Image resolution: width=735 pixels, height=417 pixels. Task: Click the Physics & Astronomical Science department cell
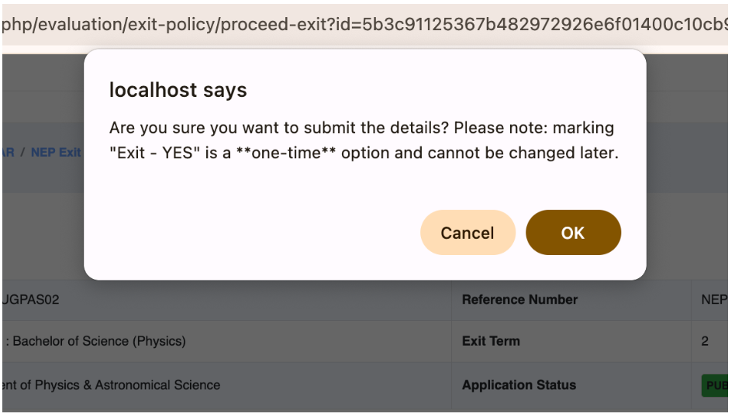point(112,384)
